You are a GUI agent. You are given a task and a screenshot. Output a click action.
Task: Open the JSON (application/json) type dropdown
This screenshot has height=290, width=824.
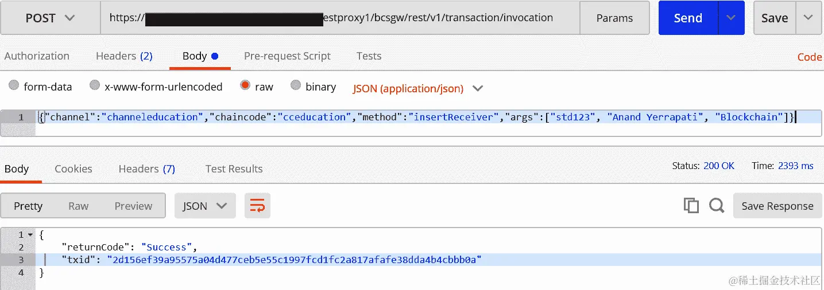coord(418,88)
